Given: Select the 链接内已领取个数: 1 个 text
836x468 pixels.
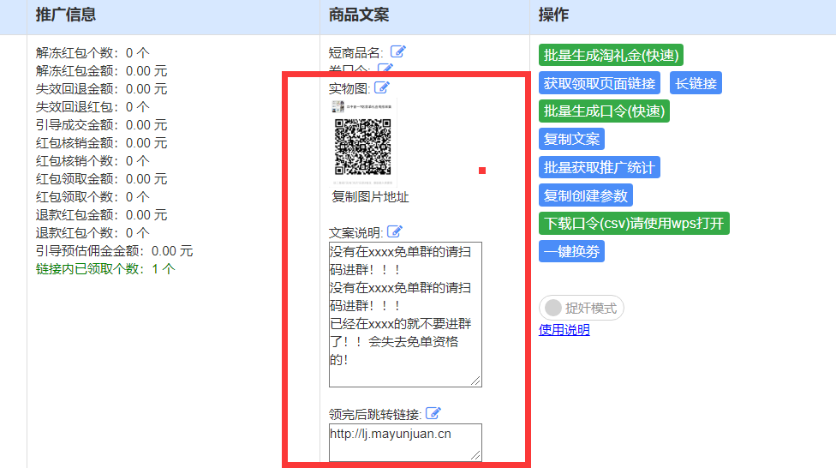Looking at the screenshot, I should tap(105, 269).
